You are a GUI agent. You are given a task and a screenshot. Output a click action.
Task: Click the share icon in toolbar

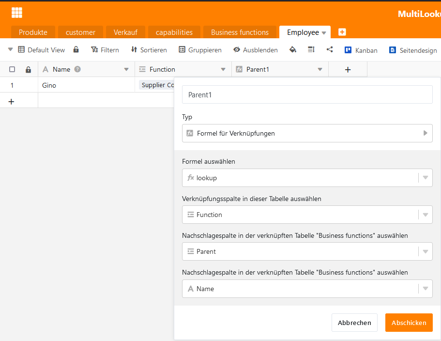pos(330,49)
